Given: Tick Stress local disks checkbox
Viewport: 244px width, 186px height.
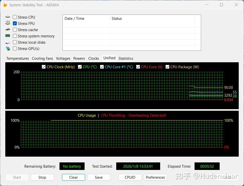Looking at the screenshot, I should (15, 42).
